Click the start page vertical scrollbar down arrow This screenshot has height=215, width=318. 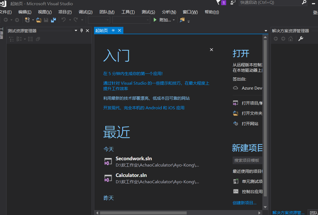click(265, 207)
